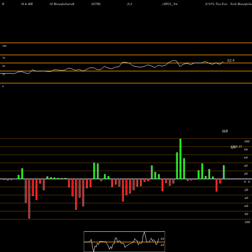Viewport: 252px width, 252px height.
Task: Click the "8.91% Tax Free Ncd" title text
Action: tap(221, 4)
